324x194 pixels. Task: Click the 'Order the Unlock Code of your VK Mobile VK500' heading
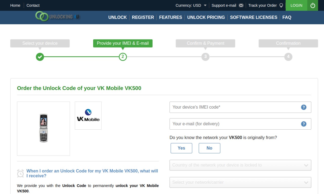tap(79, 88)
